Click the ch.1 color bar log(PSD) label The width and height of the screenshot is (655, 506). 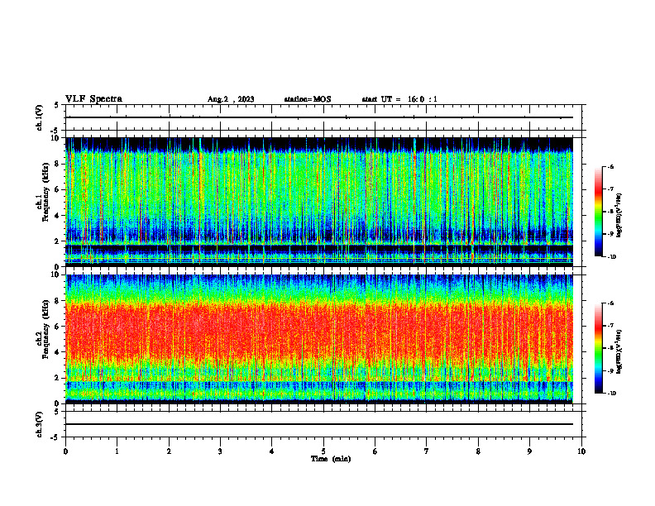(x=619, y=215)
